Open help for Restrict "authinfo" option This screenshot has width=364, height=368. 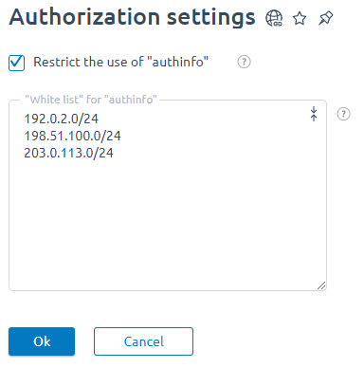244,62
